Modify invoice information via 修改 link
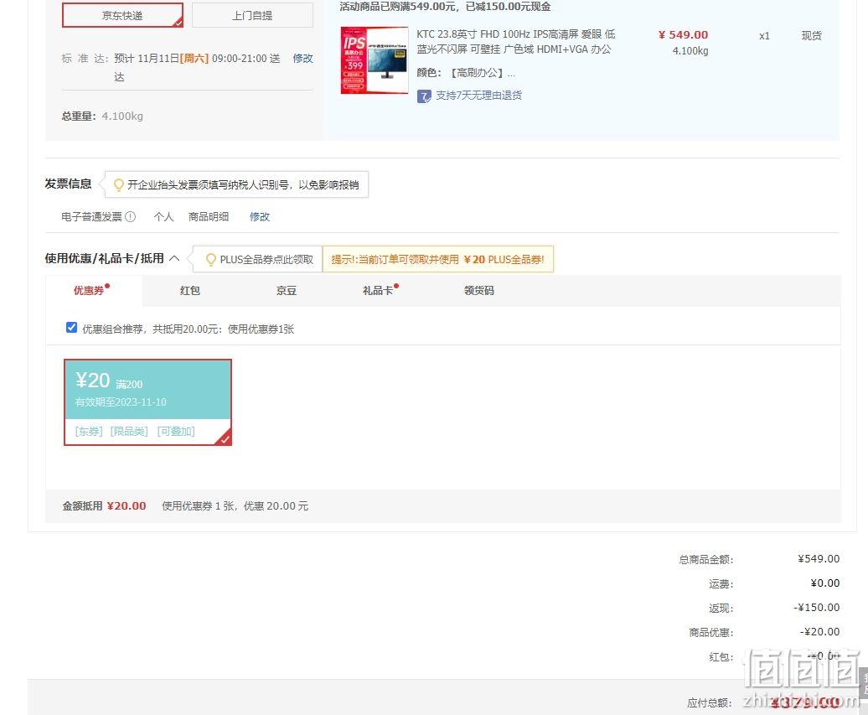 [x=260, y=216]
